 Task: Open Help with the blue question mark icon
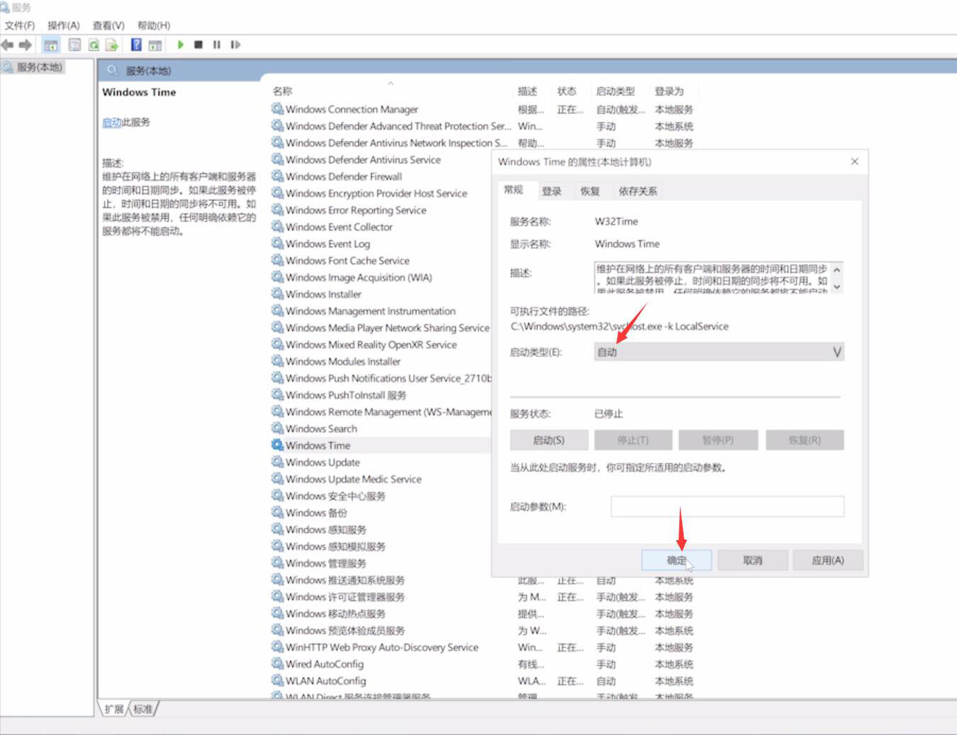tap(136, 45)
